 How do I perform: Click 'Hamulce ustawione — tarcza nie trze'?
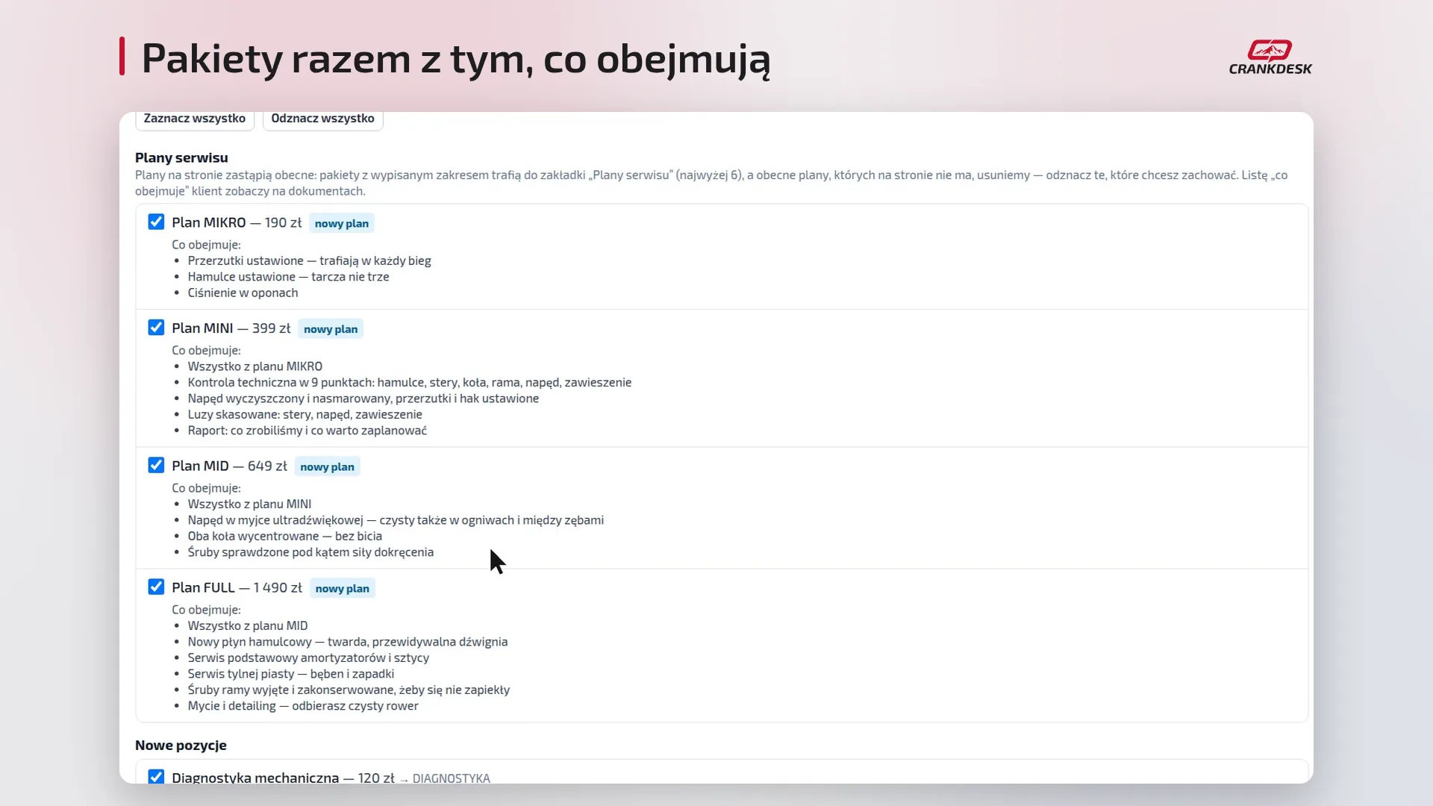point(288,276)
